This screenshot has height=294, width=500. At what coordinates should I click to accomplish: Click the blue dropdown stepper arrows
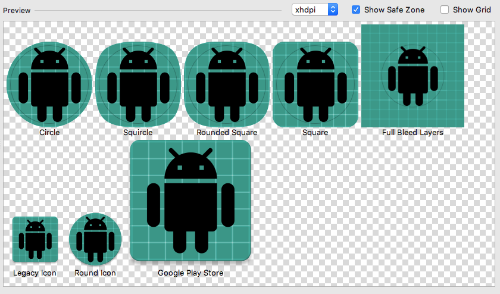tap(333, 10)
